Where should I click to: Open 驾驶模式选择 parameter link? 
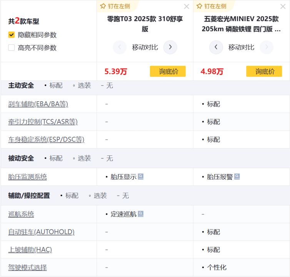pyautogui.click(x=28, y=267)
